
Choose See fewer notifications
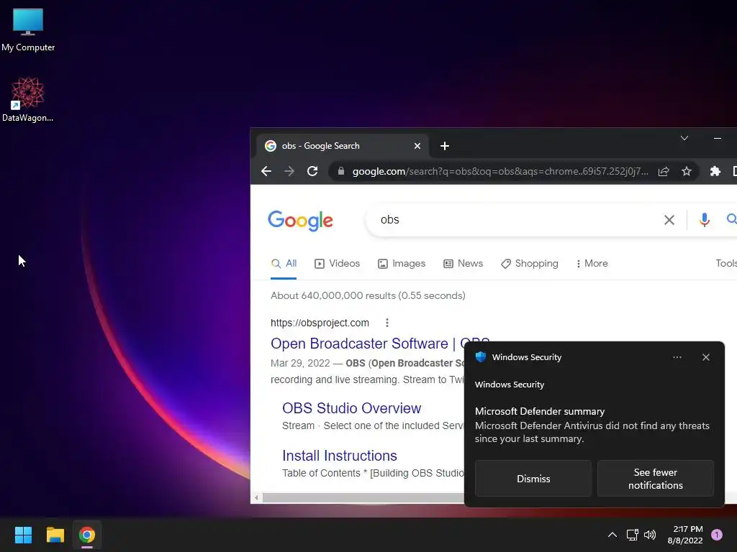click(x=655, y=478)
